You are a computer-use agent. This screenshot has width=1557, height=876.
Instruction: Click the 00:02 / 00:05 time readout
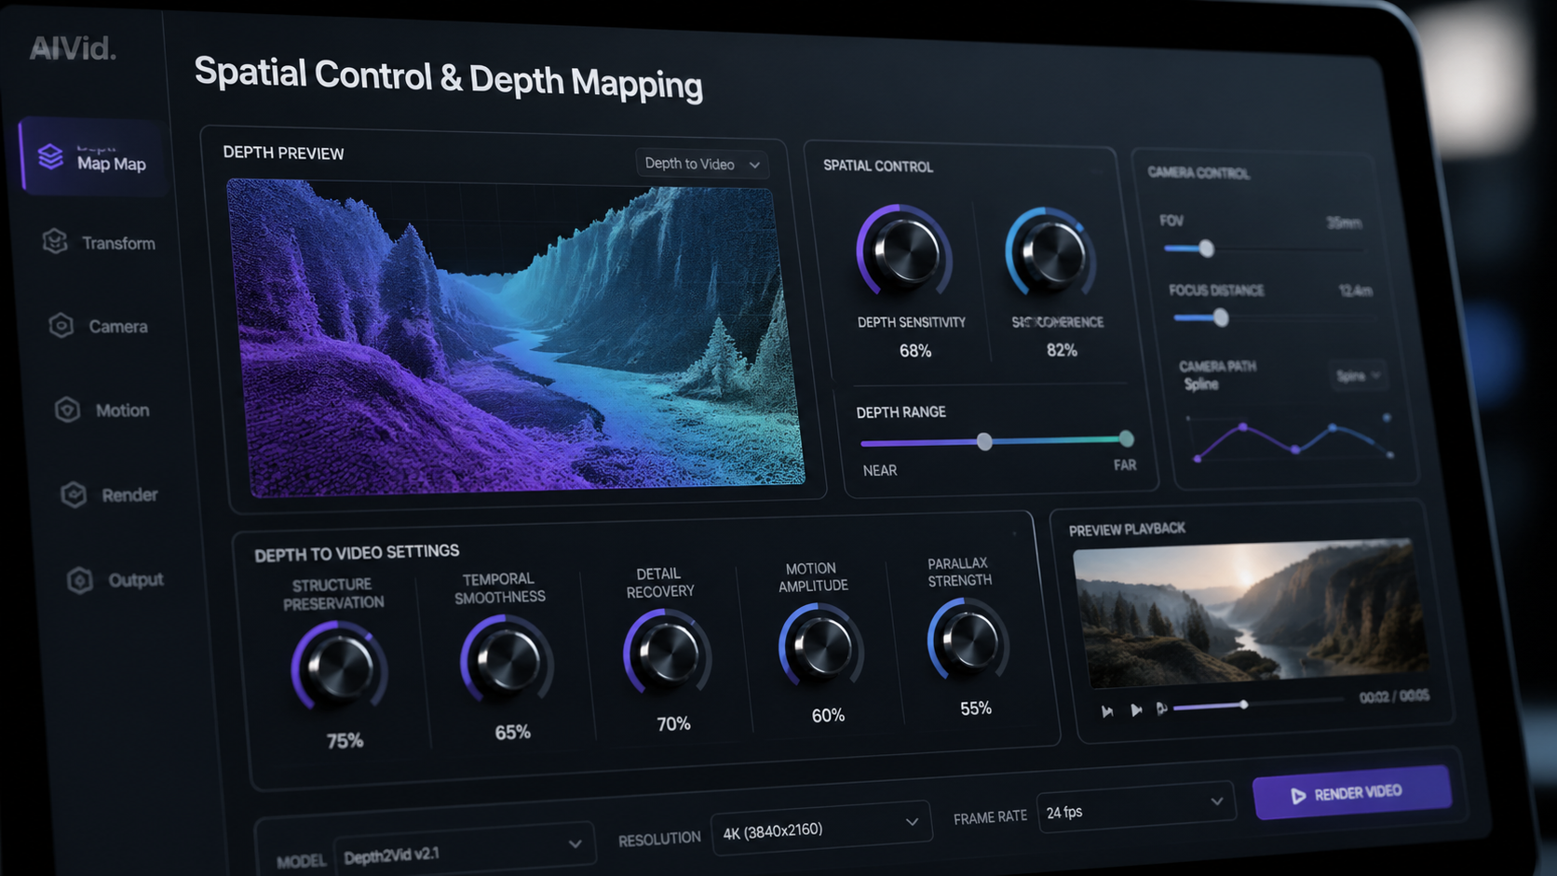(x=1394, y=696)
